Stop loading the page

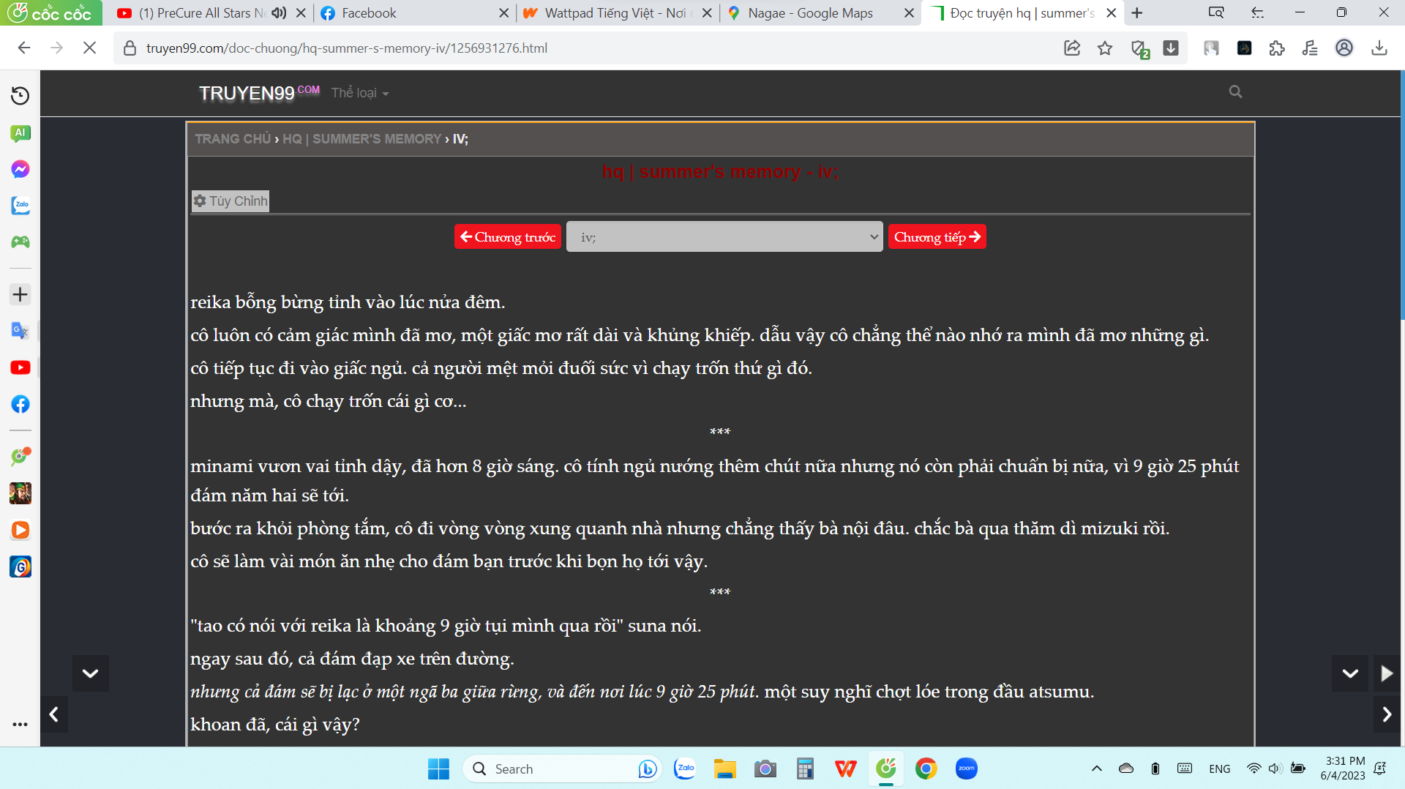(x=89, y=48)
